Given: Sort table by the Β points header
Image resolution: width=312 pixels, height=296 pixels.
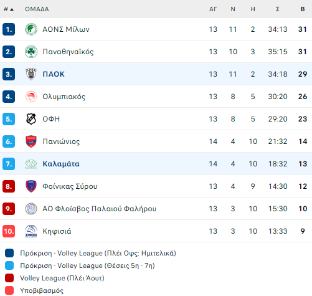Looking at the screenshot, I should pos(303,9).
